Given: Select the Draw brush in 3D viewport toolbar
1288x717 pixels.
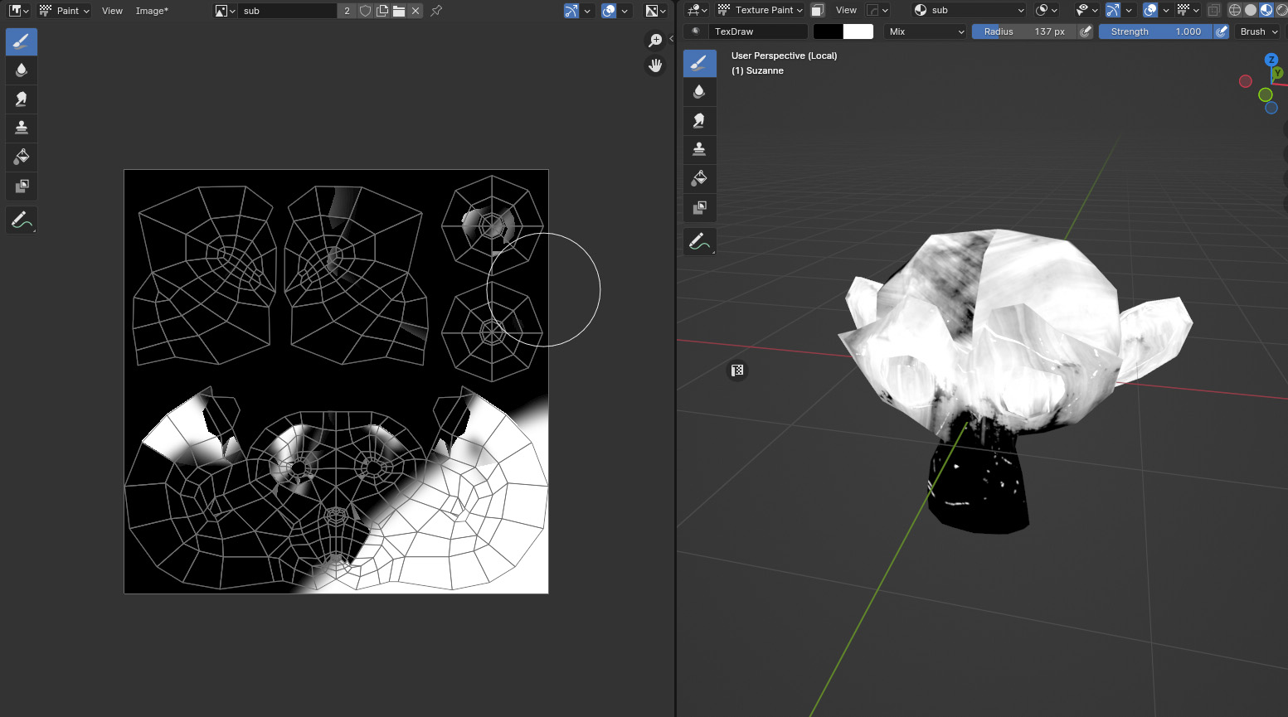Looking at the screenshot, I should (x=699, y=63).
